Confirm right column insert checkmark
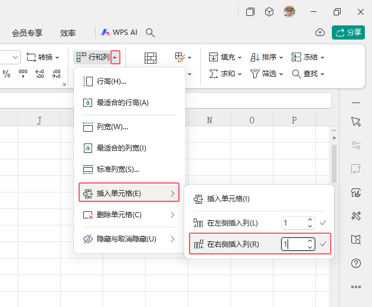372x307 pixels. pyautogui.click(x=323, y=244)
